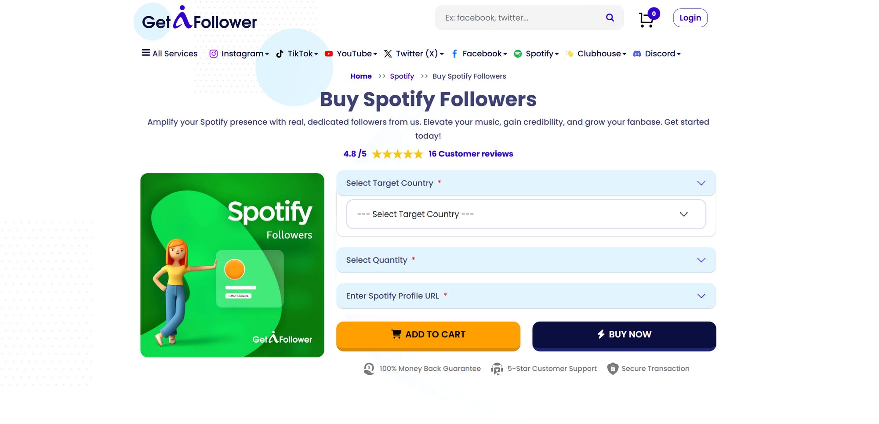Open the 16 Customer reviews link
This screenshot has width=879, height=424.
click(x=470, y=154)
